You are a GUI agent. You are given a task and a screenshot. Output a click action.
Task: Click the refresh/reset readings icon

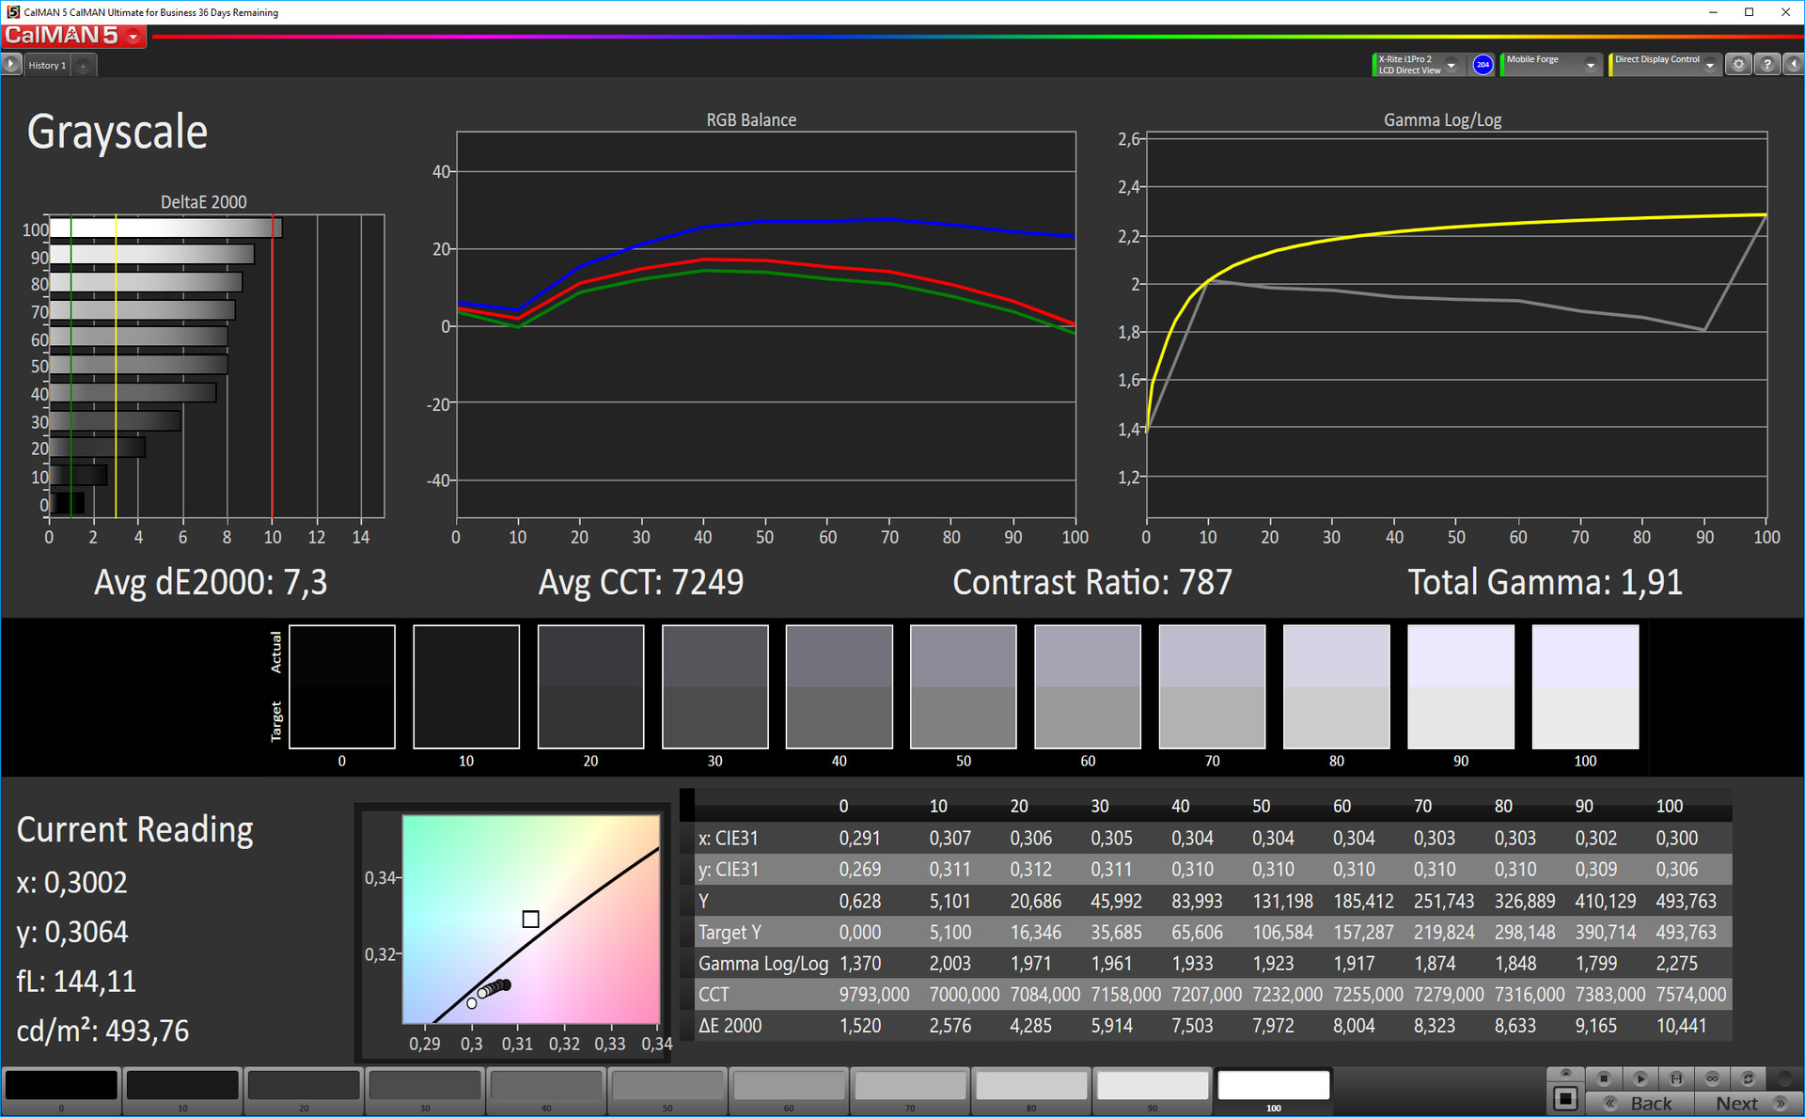coord(1748,1078)
